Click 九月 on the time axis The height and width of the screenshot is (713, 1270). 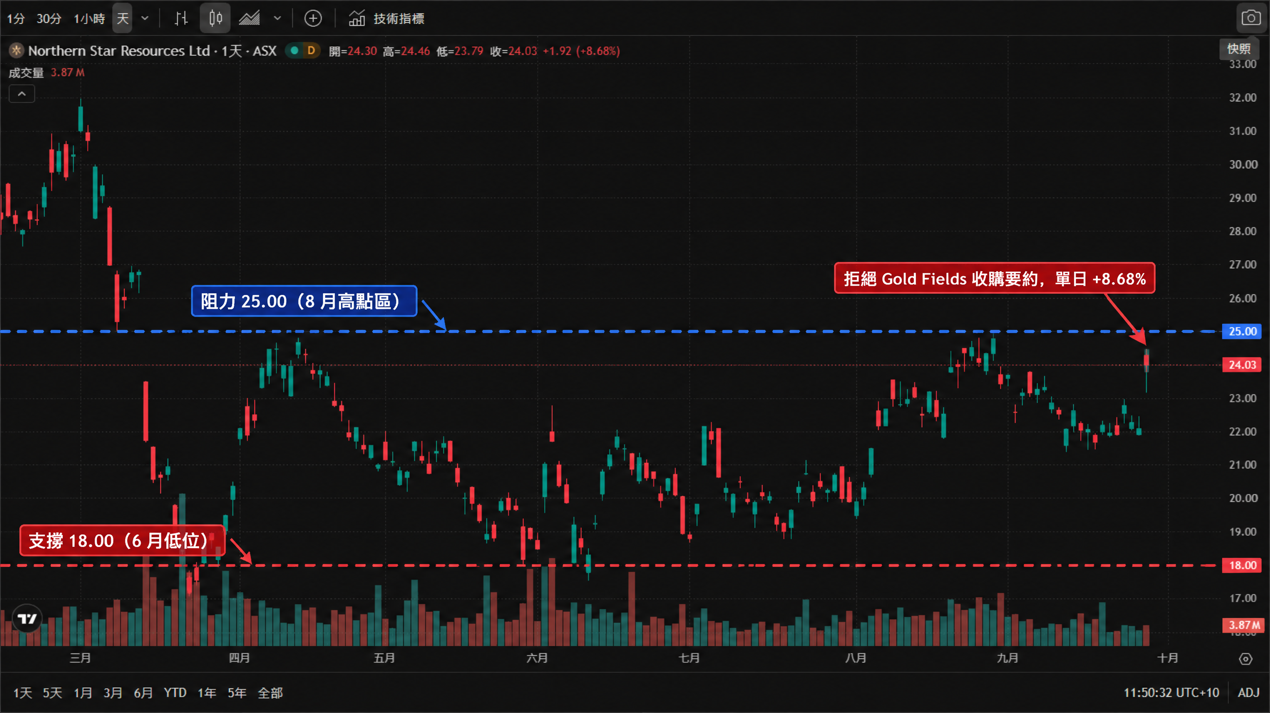[x=1007, y=658]
